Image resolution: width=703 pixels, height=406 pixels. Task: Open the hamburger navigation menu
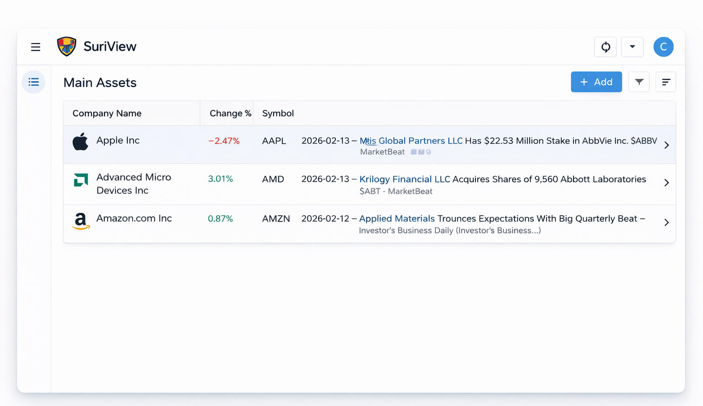[x=36, y=47]
